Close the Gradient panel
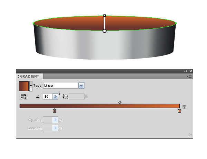Viewport: 207px width, 159px height. pos(191,71)
